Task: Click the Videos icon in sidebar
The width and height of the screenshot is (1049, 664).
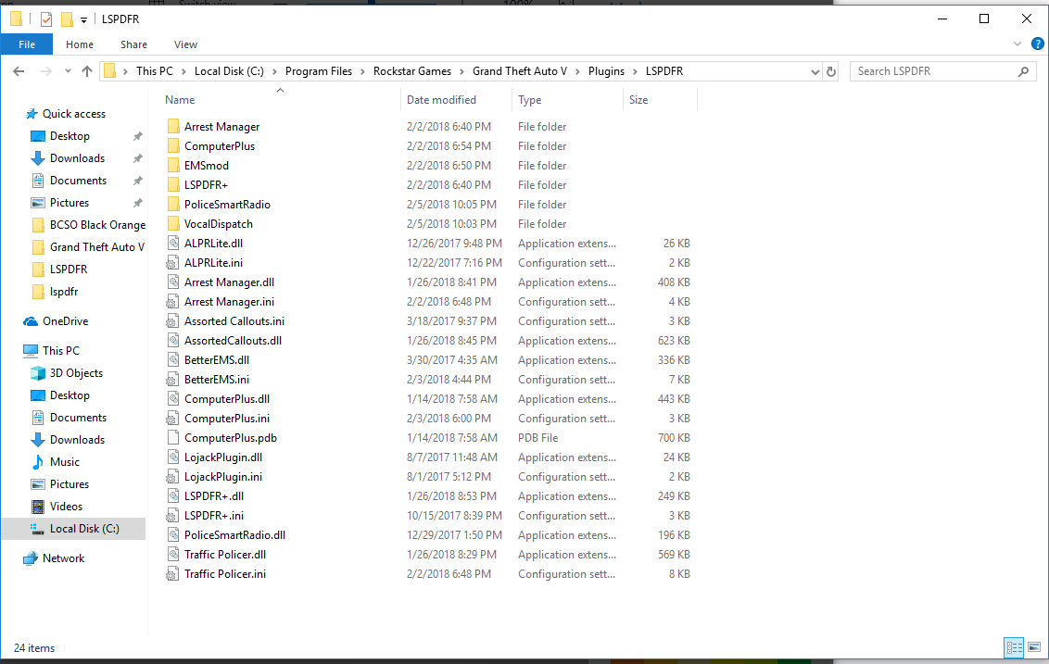Action: coord(38,507)
